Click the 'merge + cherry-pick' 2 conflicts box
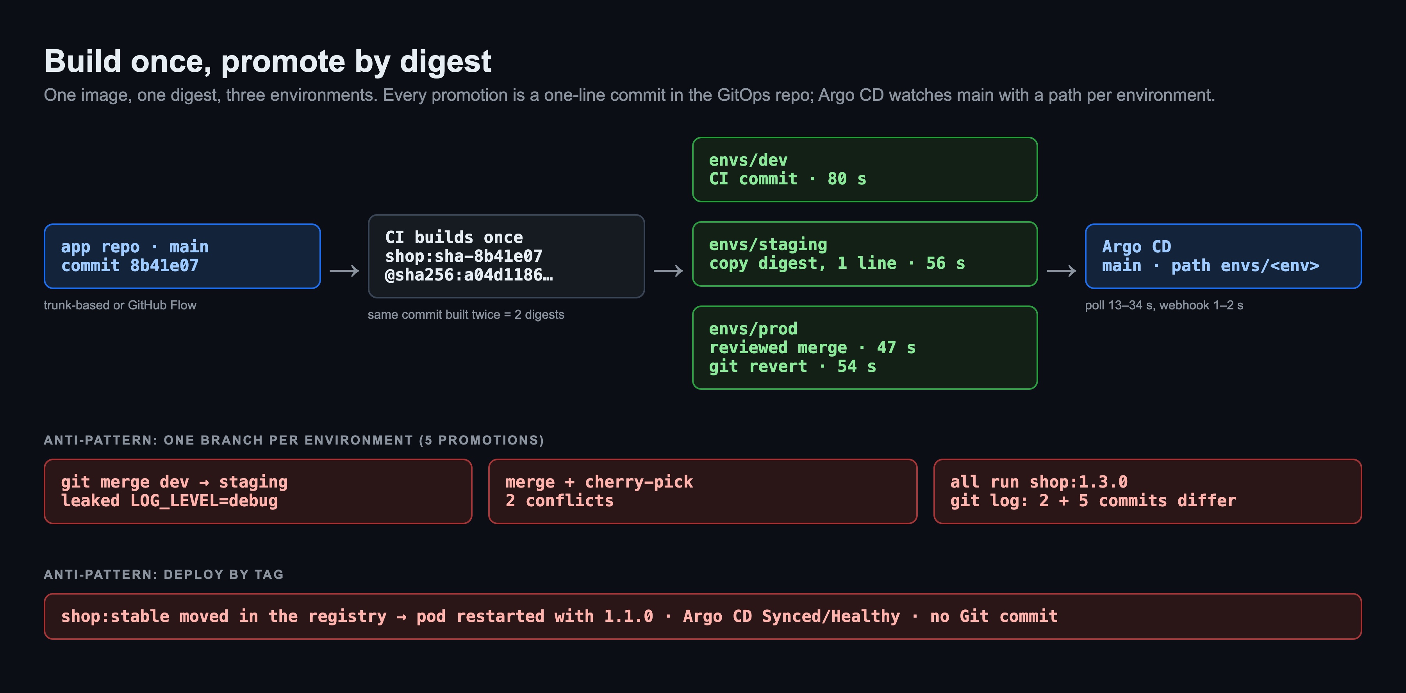The height and width of the screenshot is (693, 1406). click(703, 491)
